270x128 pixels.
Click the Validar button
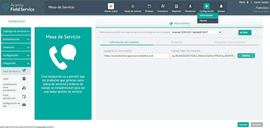[x=246, y=55]
